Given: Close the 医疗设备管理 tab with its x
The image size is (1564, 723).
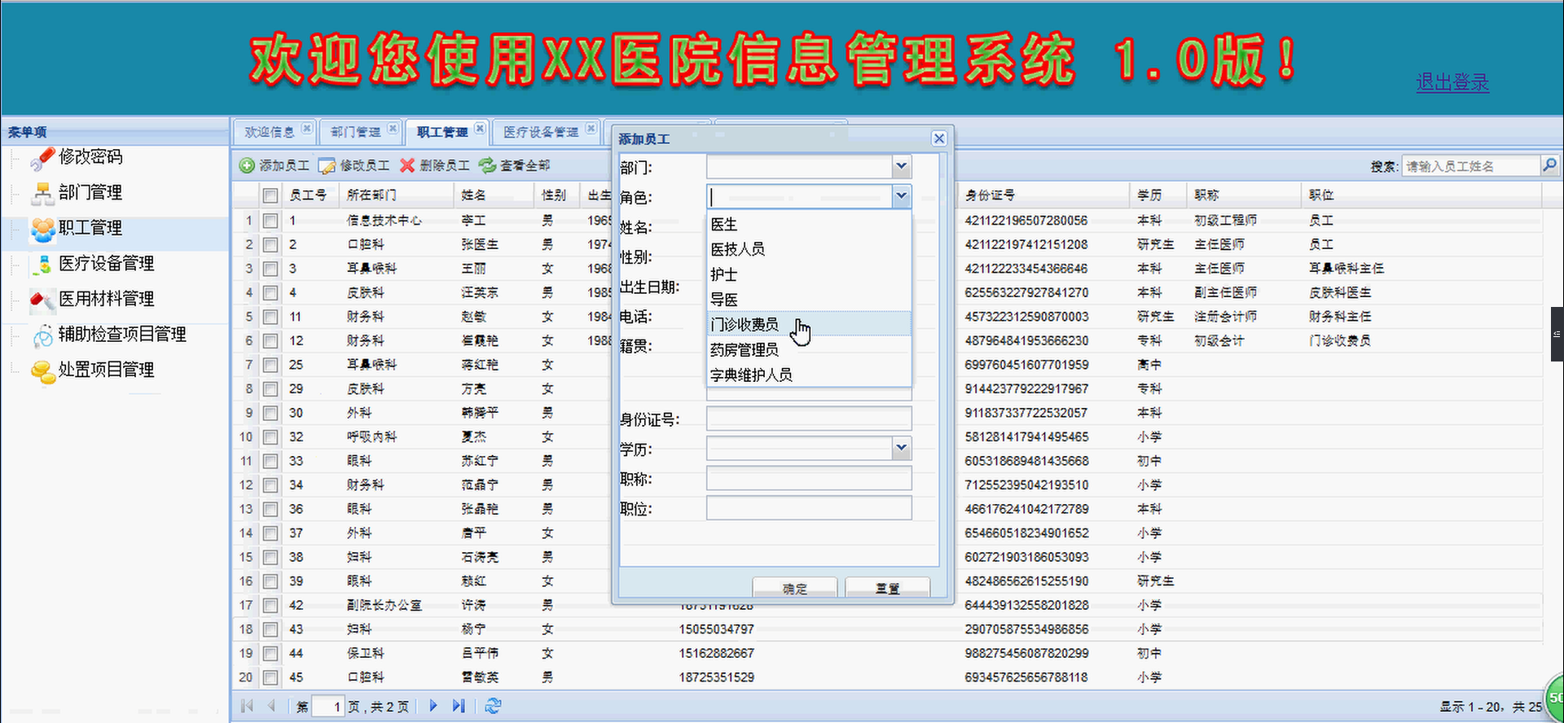Looking at the screenshot, I should click(x=591, y=128).
